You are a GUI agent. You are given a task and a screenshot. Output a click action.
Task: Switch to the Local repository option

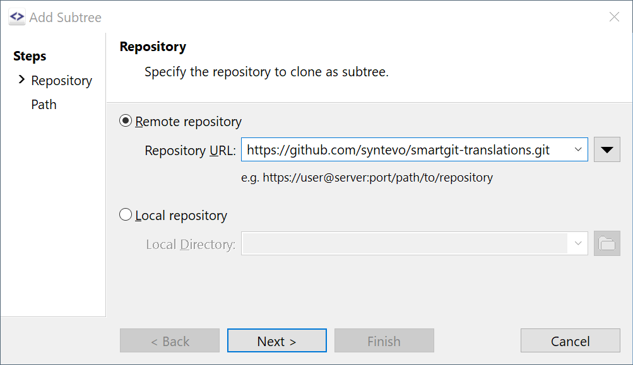click(125, 215)
